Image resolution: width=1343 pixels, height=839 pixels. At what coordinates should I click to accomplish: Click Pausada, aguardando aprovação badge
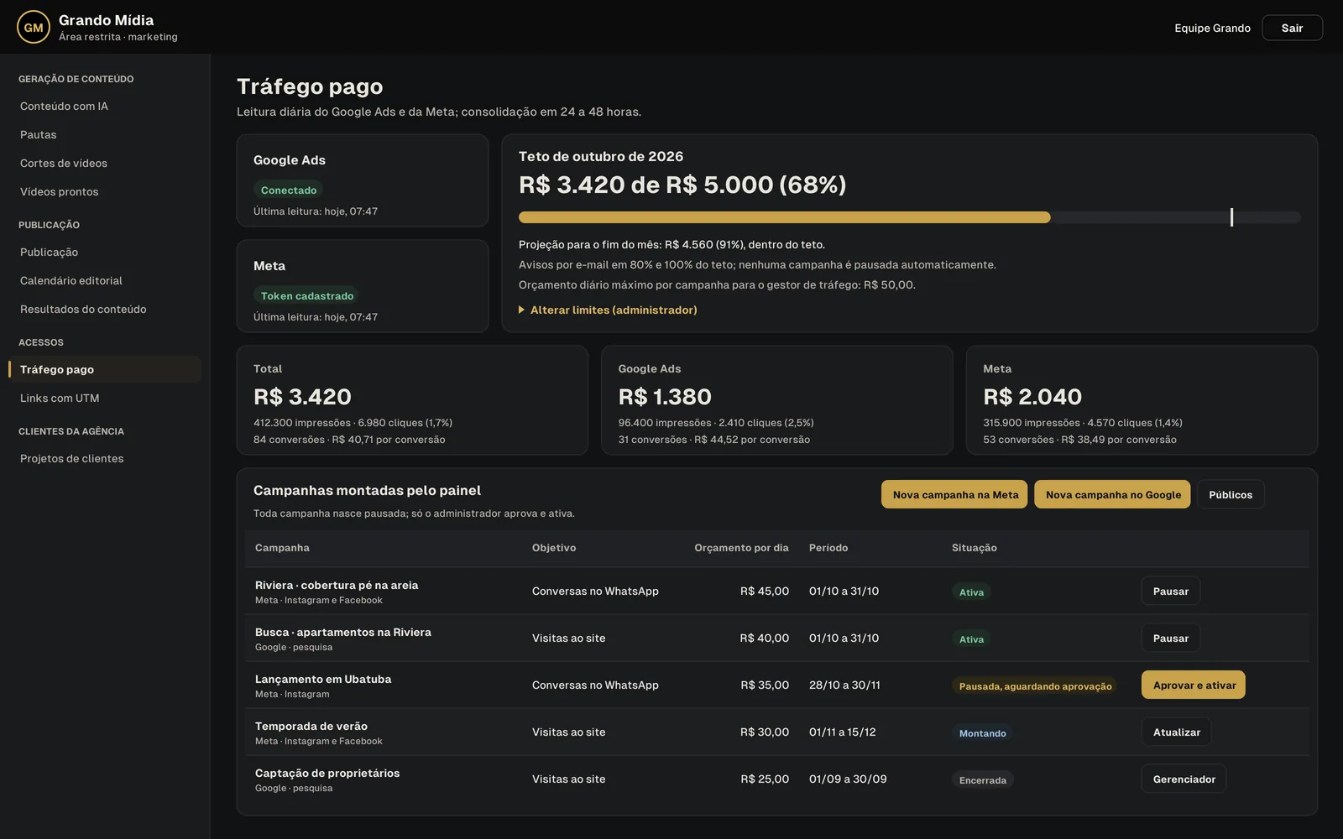tap(1035, 686)
